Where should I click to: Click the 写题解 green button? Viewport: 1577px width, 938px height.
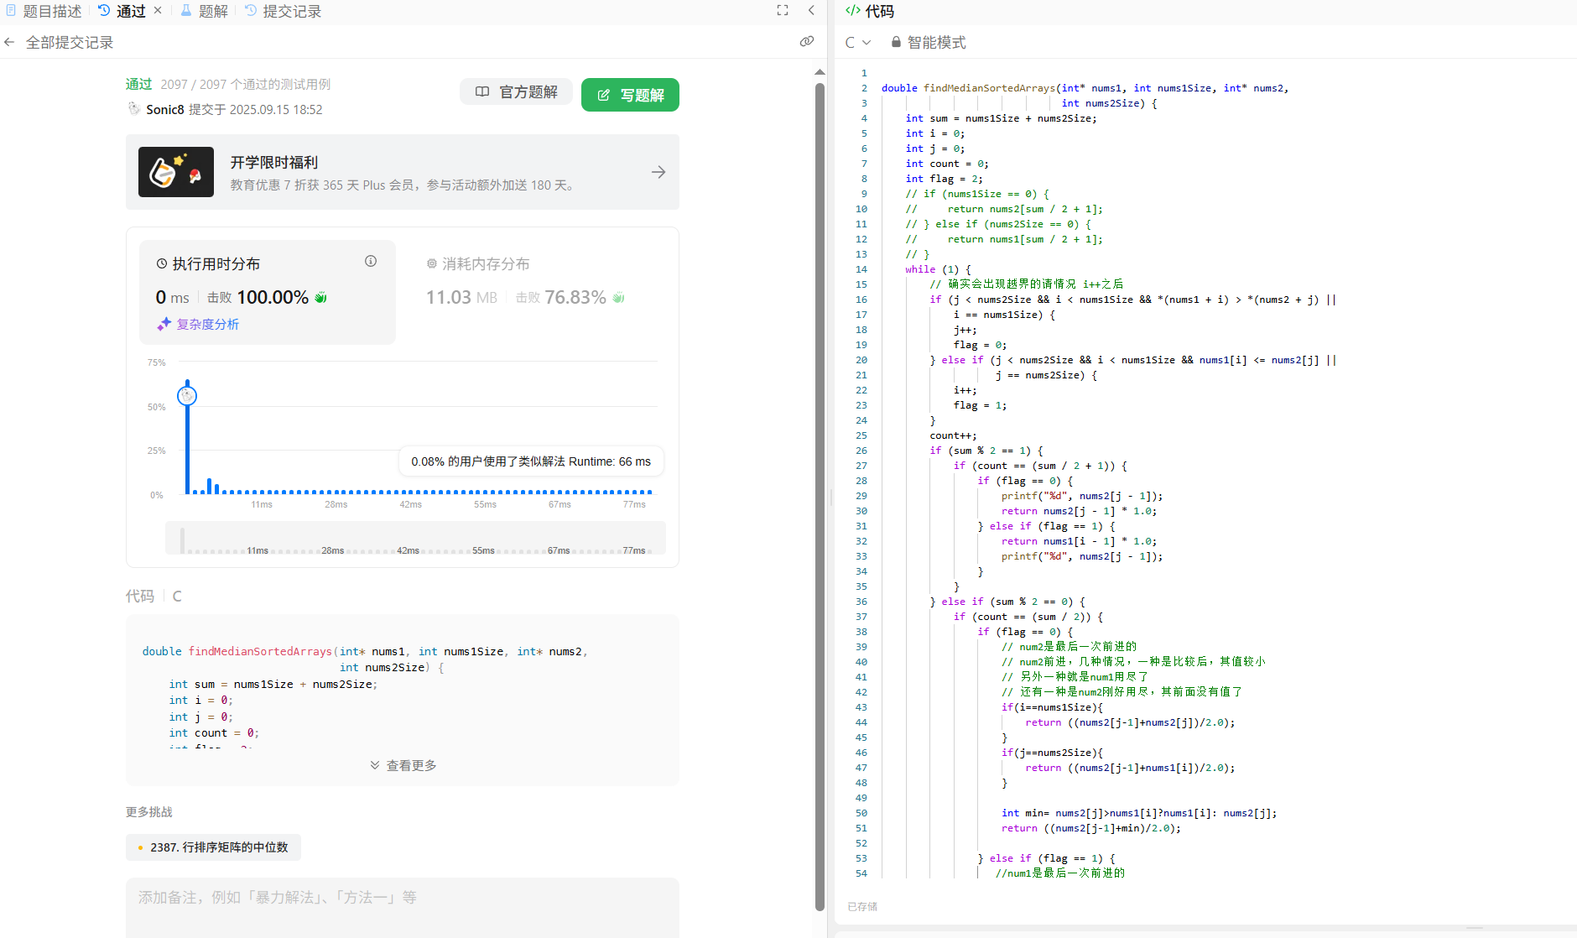click(x=630, y=95)
